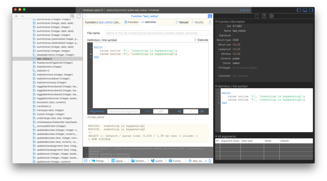
Task: Select the Function [ test_notice ] on... tab
Action: [103, 22]
